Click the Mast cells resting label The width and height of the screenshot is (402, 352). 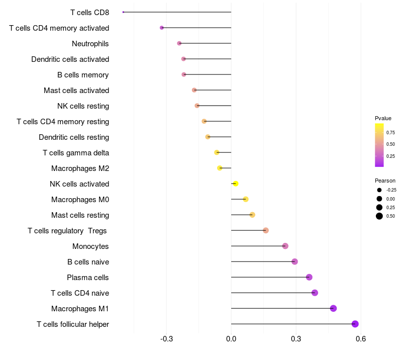click(80, 215)
